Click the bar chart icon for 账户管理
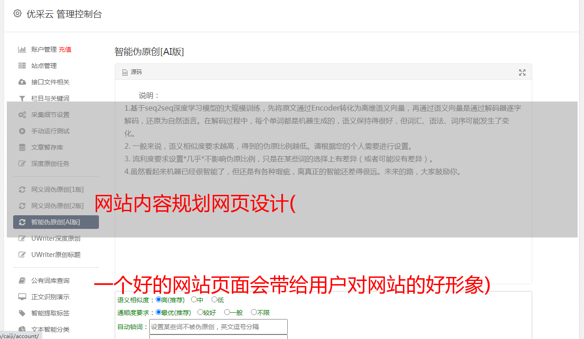This screenshot has width=584, height=339. (22, 49)
